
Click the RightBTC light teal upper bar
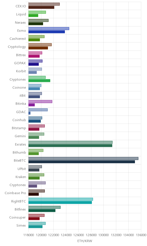click(x=61, y=199)
